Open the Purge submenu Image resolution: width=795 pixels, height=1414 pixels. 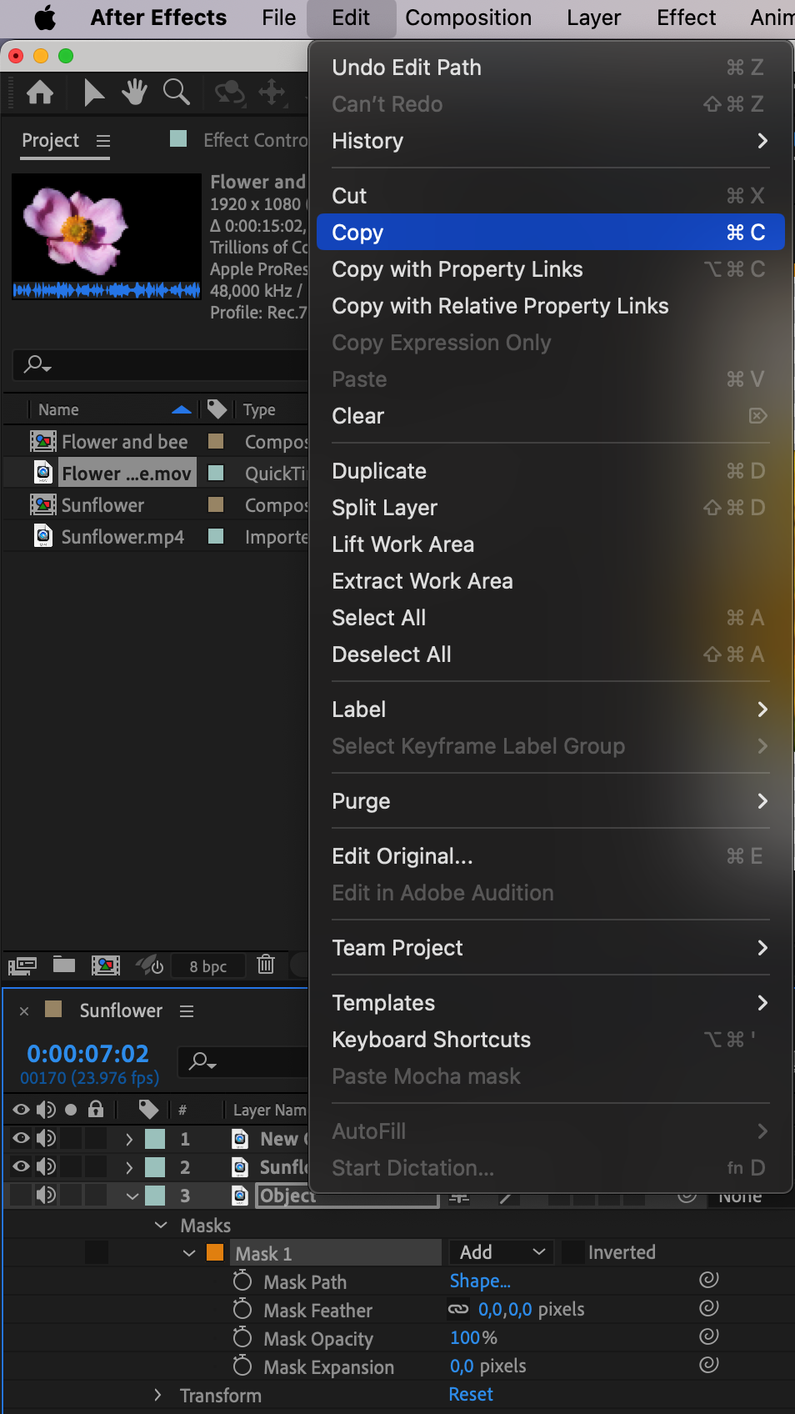tap(550, 801)
